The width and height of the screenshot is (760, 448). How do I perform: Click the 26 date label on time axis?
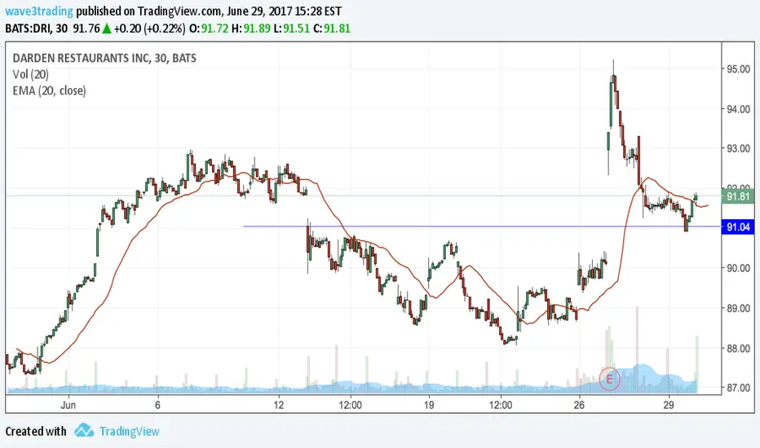point(579,405)
